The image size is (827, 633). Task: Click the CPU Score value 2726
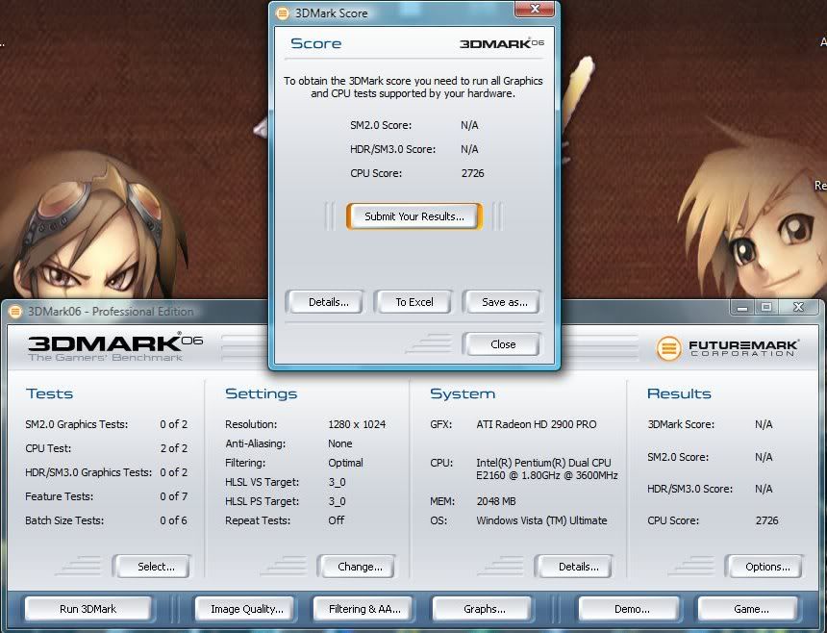470,173
